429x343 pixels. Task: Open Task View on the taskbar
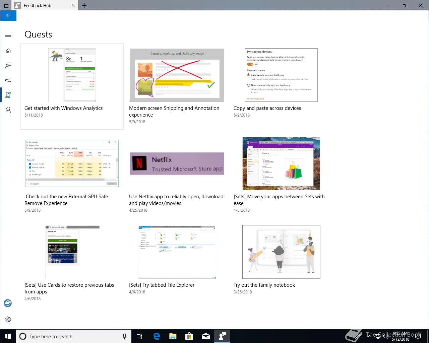(139, 336)
